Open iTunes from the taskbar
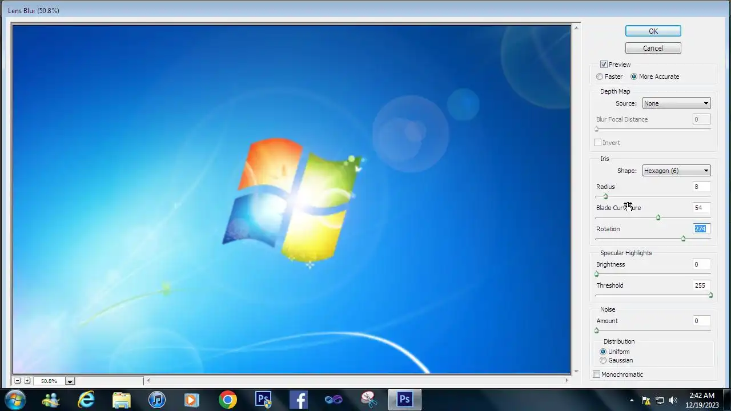731x411 pixels. pos(157,400)
